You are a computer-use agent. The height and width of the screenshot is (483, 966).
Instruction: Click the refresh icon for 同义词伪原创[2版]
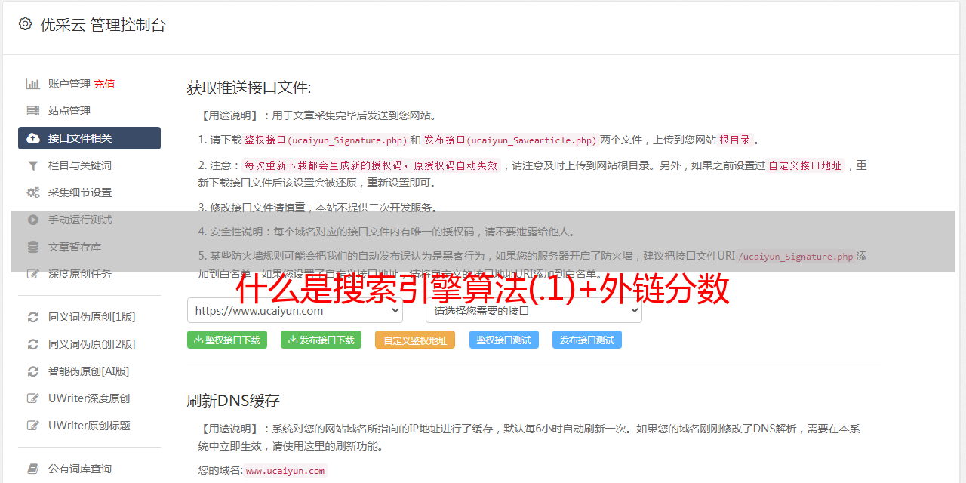click(33, 344)
